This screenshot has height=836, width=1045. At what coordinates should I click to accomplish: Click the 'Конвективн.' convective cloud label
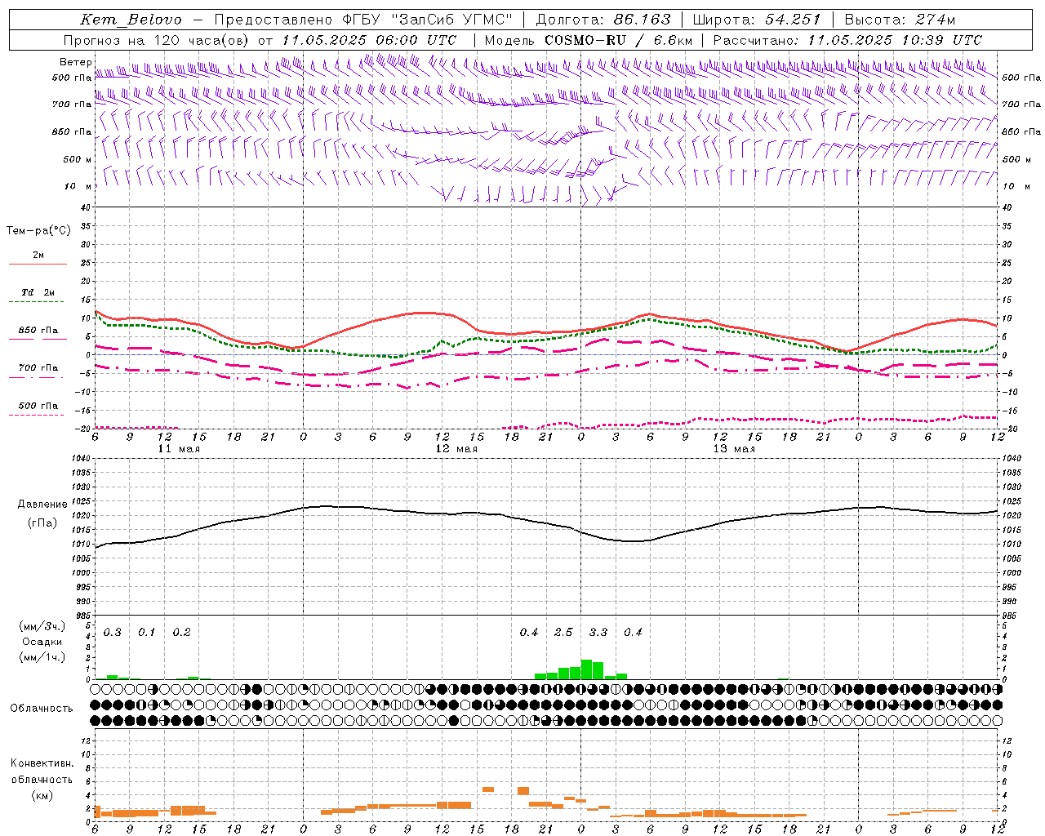point(42,763)
